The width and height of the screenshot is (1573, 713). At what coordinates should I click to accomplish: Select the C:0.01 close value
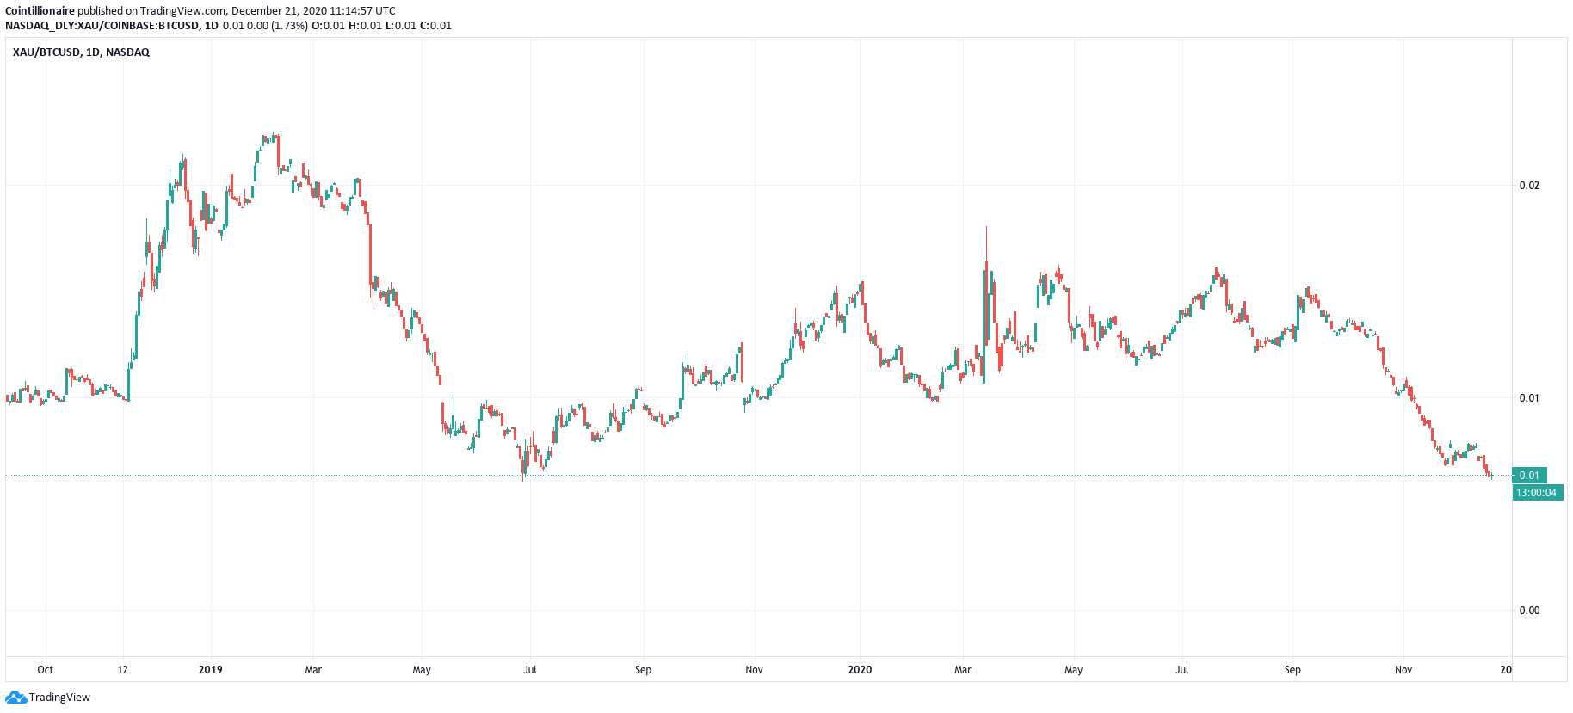coord(435,26)
